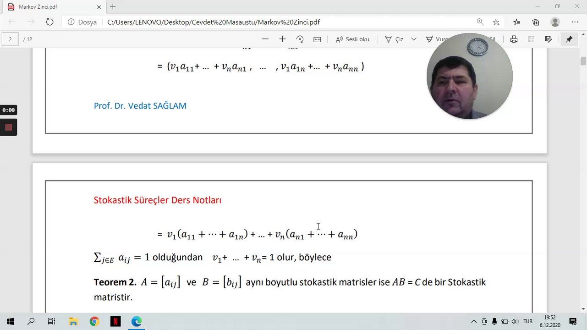Image resolution: width=587 pixels, height=330 pixels.
Task: Refresh the browser page
Action: tap(50, 22)
